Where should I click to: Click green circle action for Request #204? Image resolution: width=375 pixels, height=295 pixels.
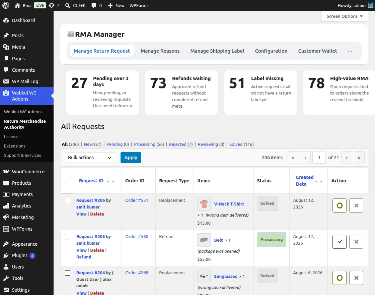click(x=340, y=278)
